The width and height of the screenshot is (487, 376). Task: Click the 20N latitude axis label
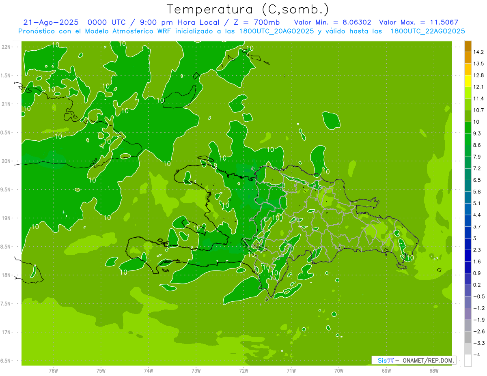tap(6, 161)
